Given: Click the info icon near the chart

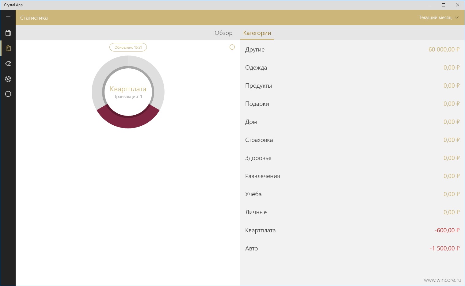Looking at the screenshot, I should 232,47.
